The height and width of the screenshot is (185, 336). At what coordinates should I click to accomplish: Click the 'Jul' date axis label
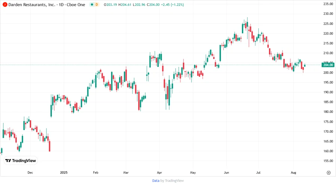pos(258,172)
